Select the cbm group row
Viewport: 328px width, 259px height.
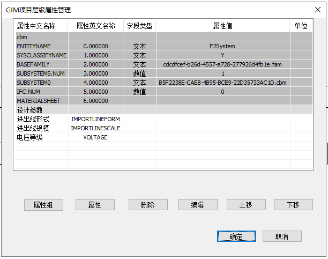point(164,37)
